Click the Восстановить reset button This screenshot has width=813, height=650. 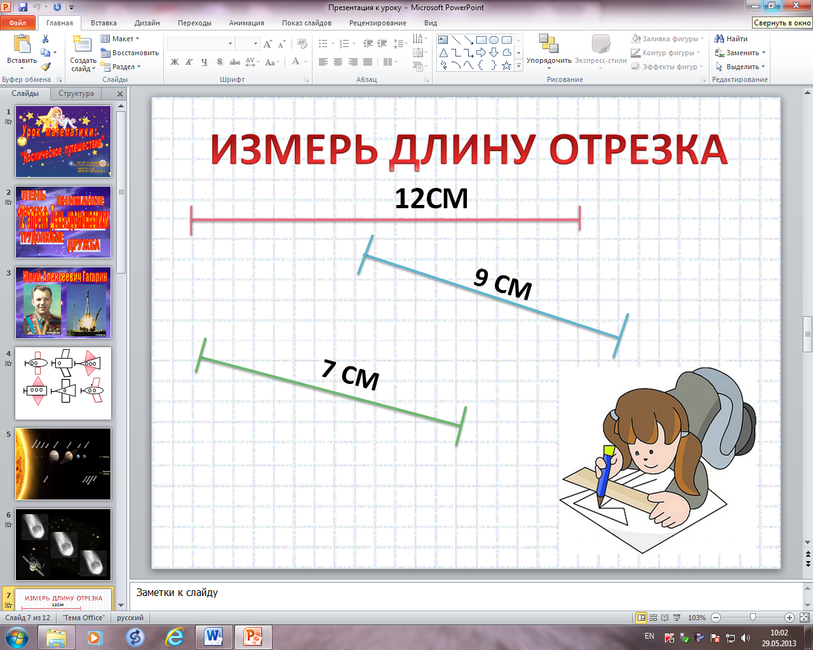click(130, 53)
